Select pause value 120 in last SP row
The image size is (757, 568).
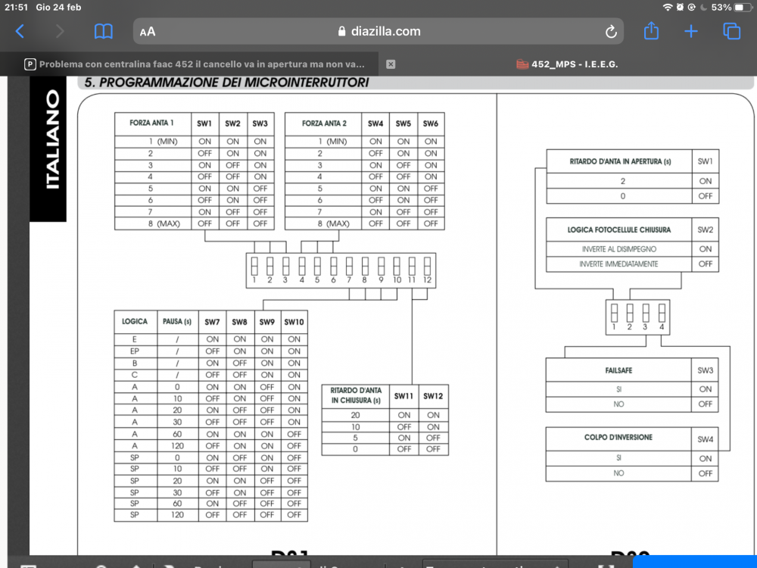(x=177, y=515)
